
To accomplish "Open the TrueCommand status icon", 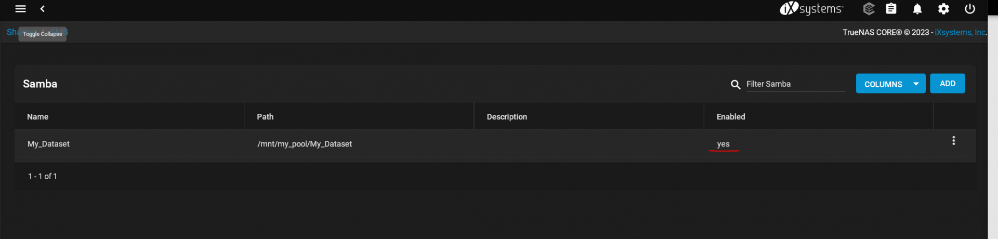I will click(x=869, y=9).
